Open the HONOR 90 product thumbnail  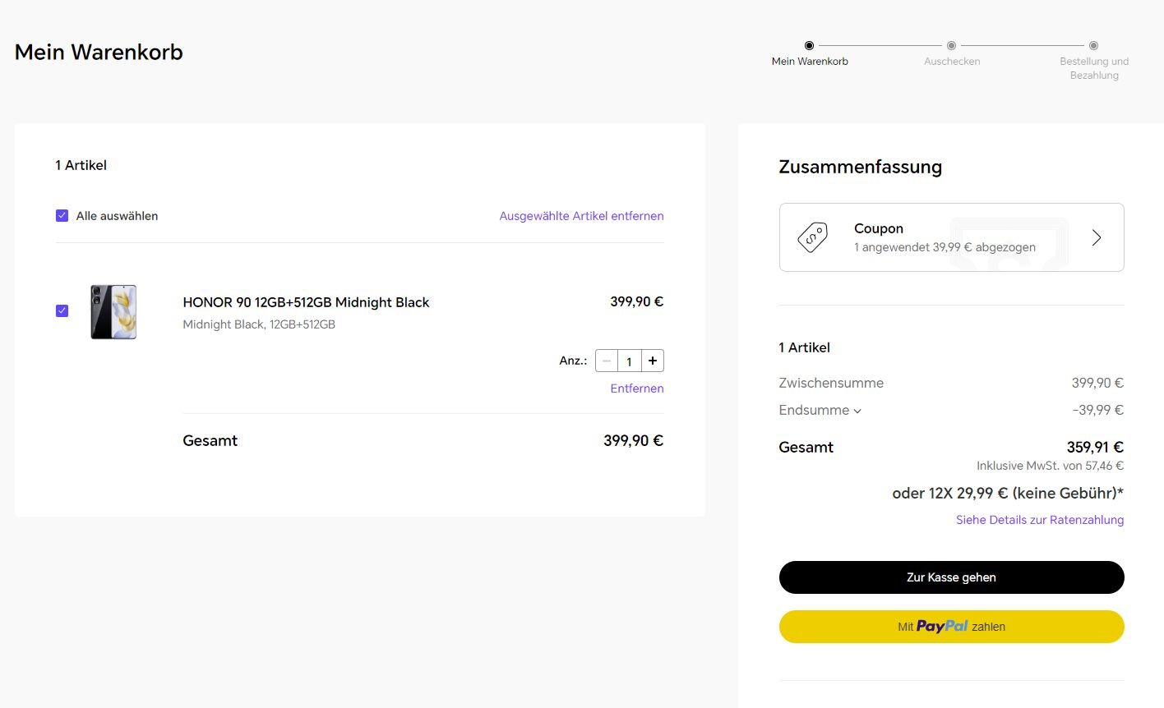coord(113,312)
